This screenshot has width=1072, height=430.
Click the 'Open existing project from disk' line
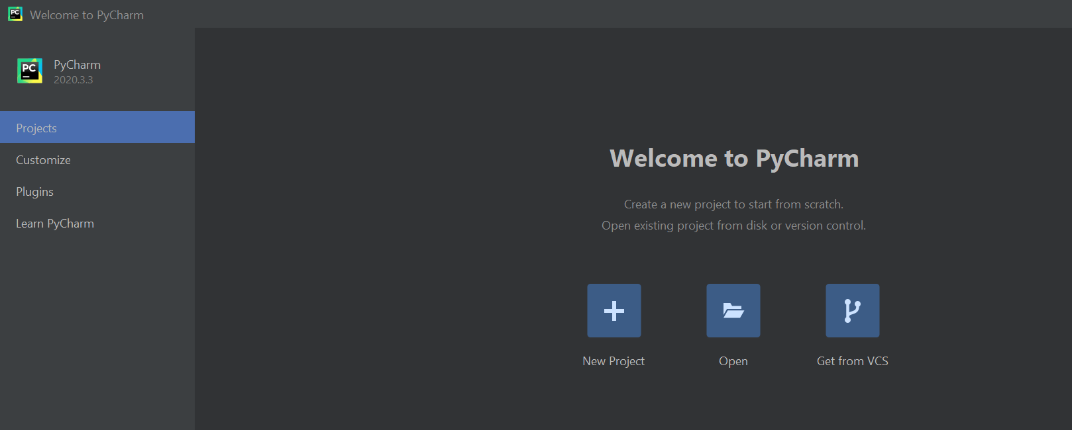coord(733,226)
